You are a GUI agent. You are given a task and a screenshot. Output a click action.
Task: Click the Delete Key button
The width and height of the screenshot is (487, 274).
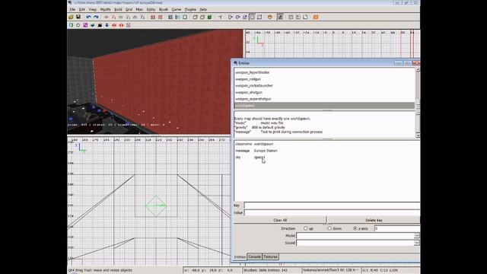pyautogui.click(x=374, y=220)
